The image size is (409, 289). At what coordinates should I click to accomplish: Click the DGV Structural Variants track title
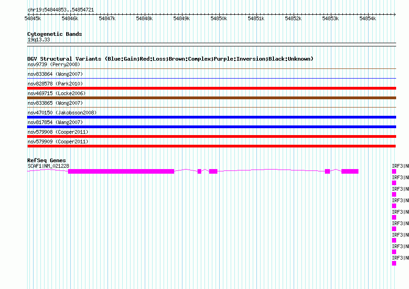pyautogui.click(x=170, y=59)
